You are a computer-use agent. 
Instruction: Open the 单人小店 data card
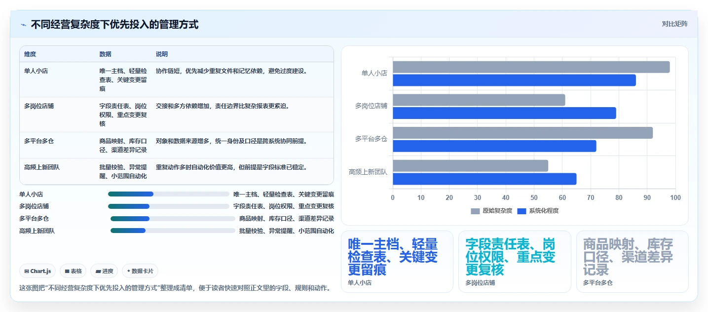[397, 262]
